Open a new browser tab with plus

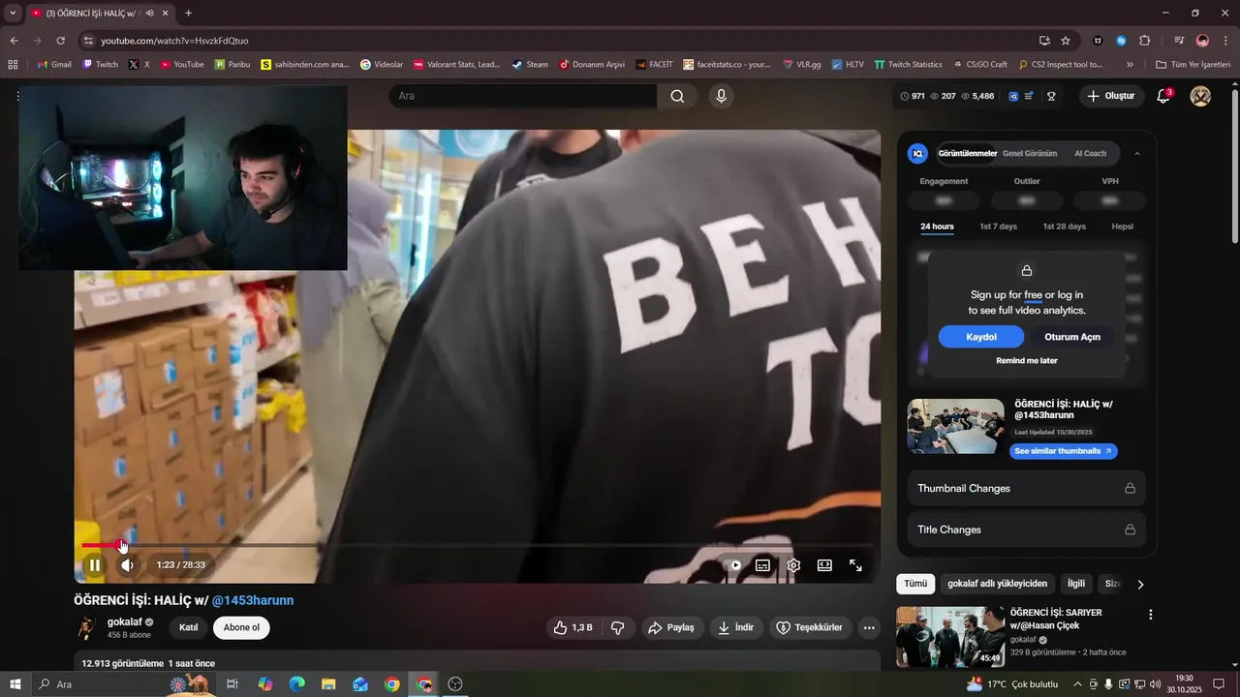(x=188, y=14)
